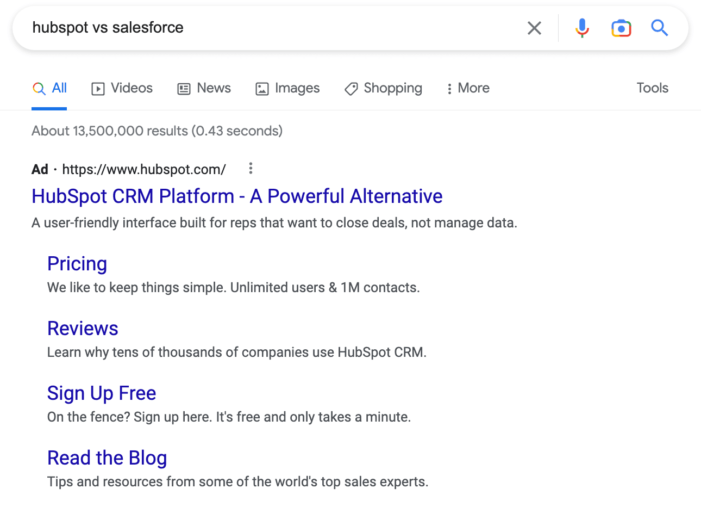Select the All results tab
Viewport: 701px width, 507px height.
point(49,88)
